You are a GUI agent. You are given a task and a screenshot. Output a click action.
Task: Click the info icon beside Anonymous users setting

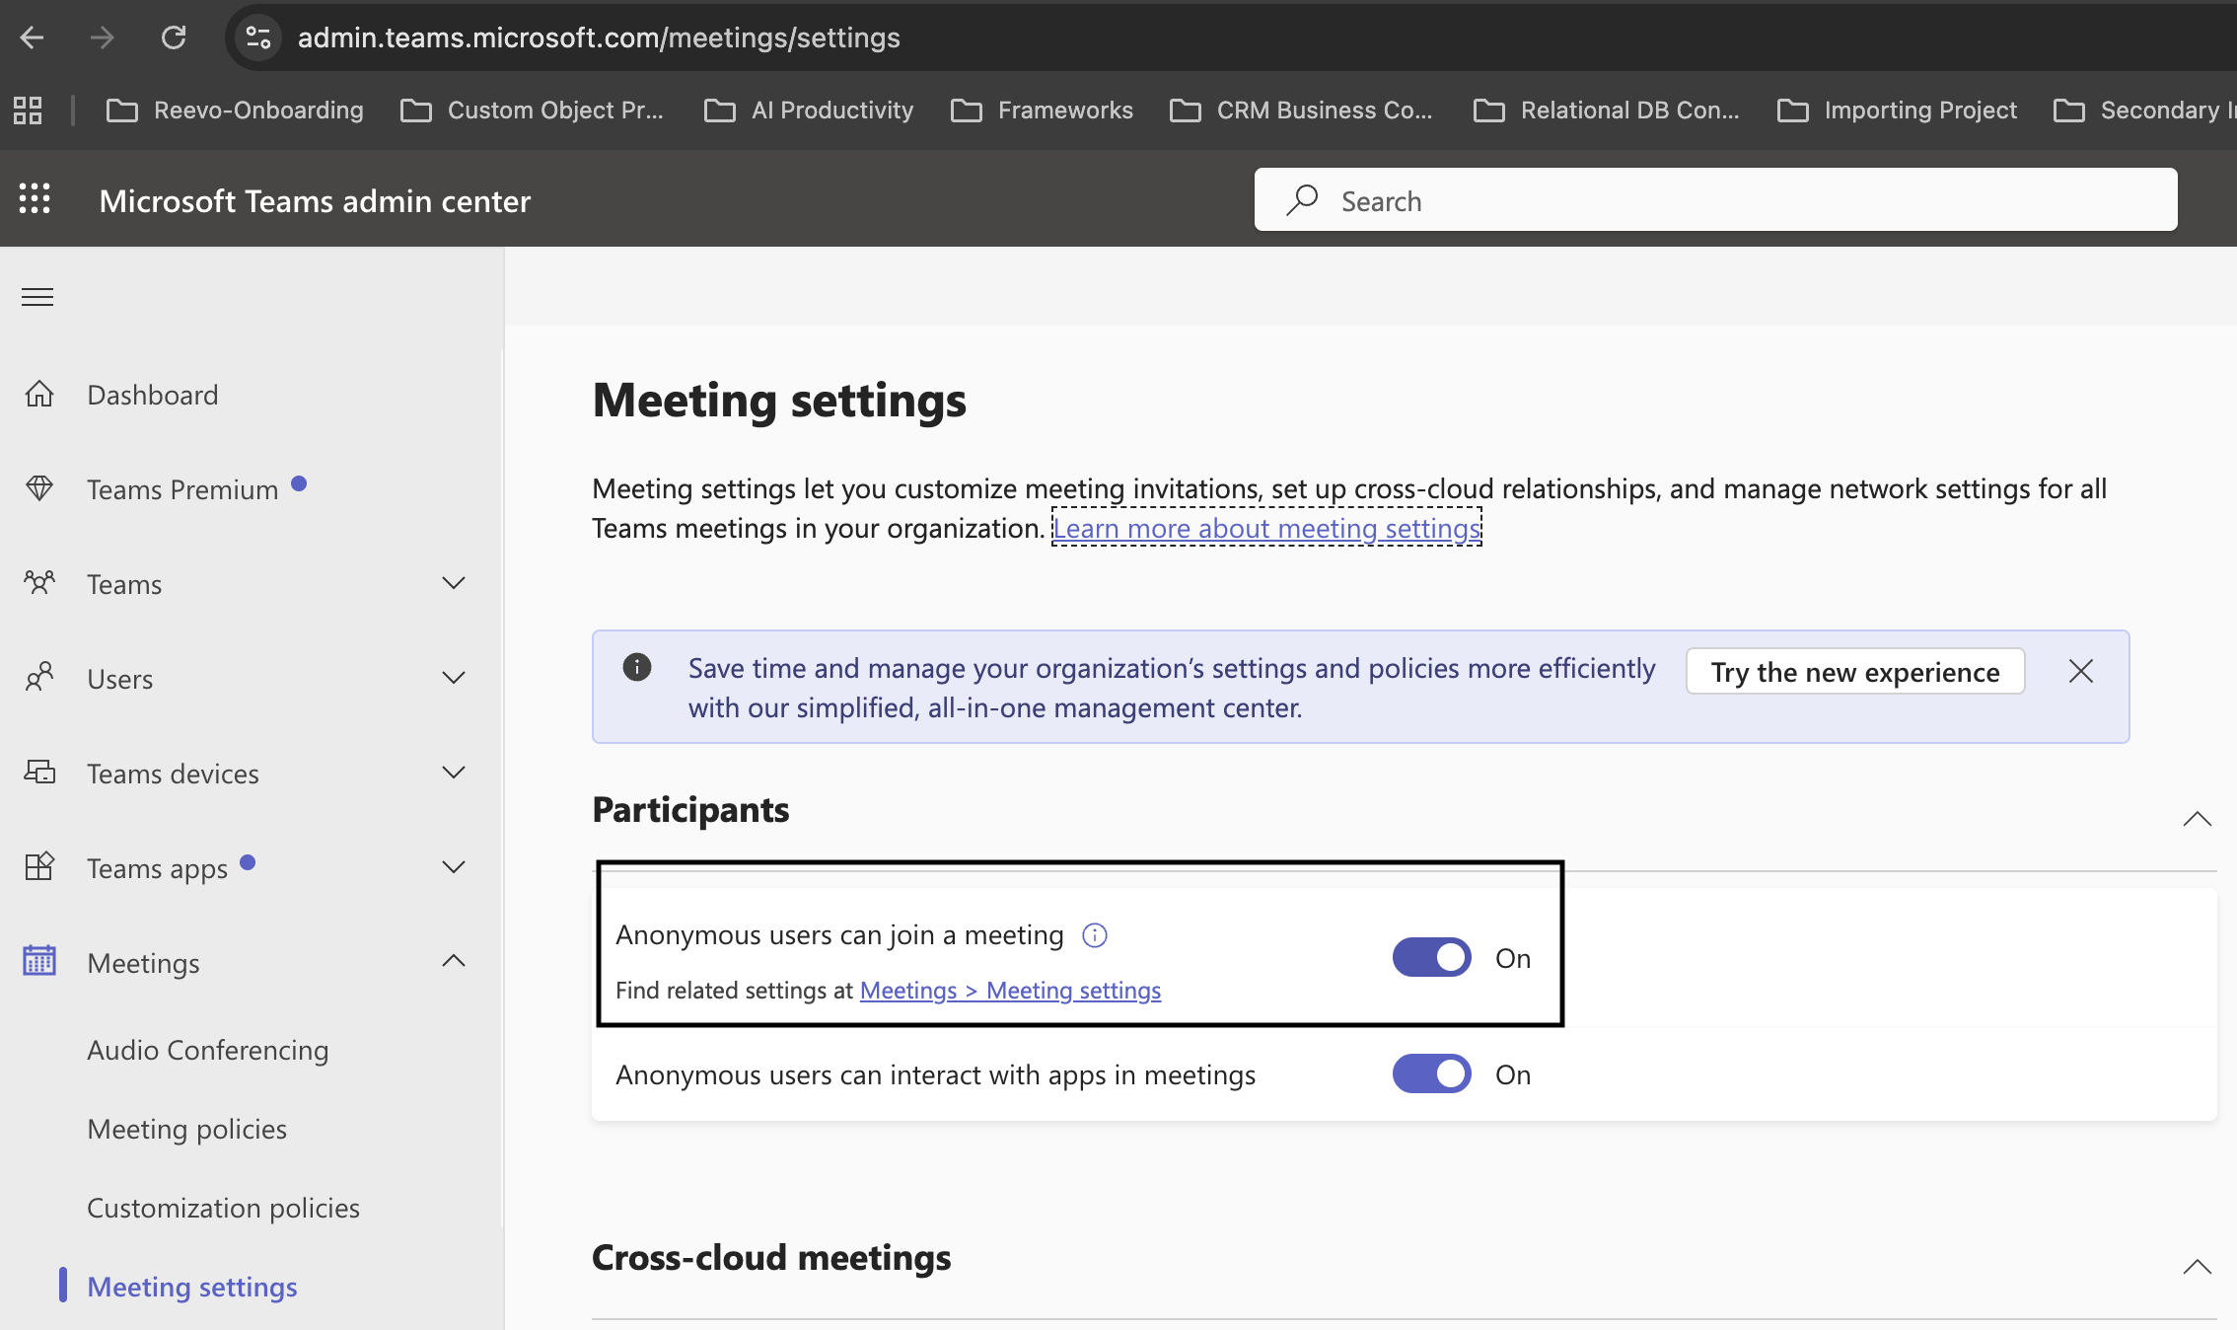point(1095,935)
